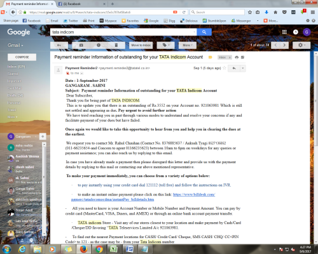
Task: Go to newer conversation arrow
Action: (x=275, y=45)
